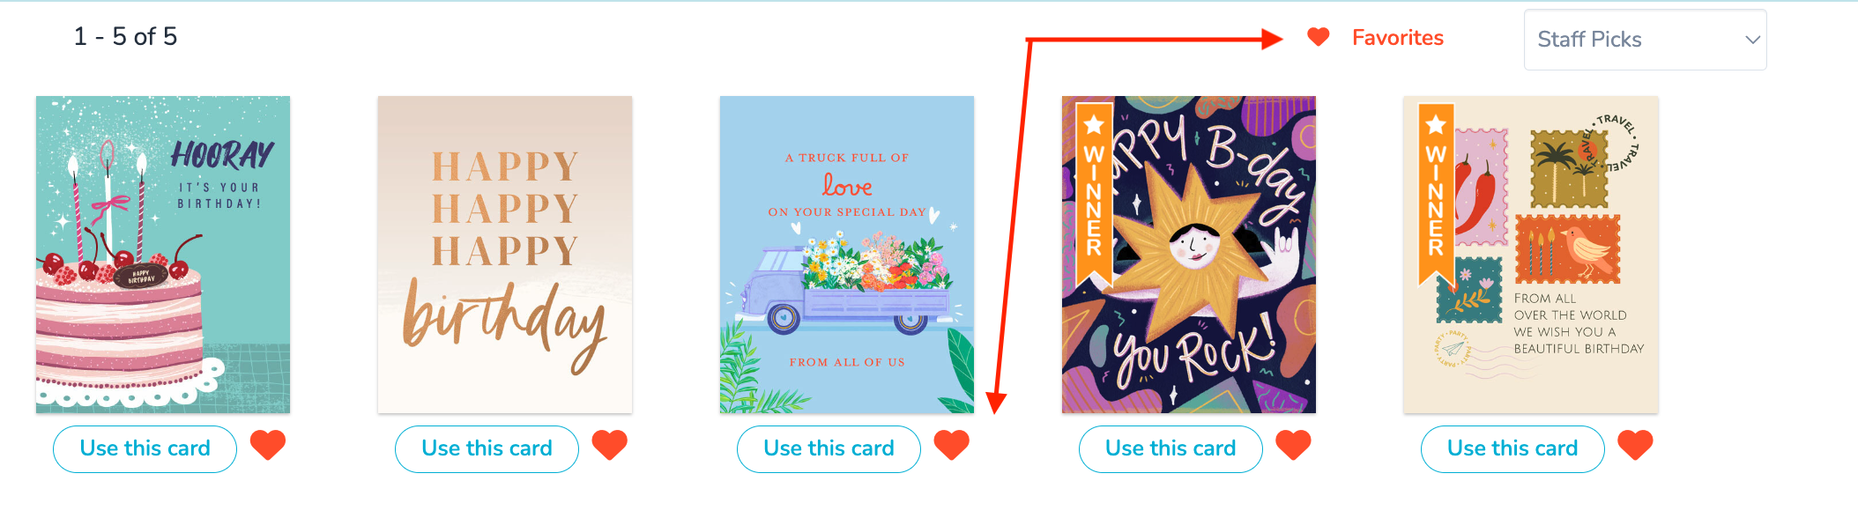Remove You Rock star card from favorites
The width and height of the screenshot is (1858, 518).
coord(1294,446)
